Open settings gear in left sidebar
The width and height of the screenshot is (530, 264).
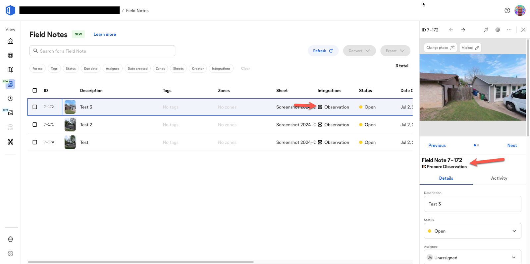tap(11, 253)
